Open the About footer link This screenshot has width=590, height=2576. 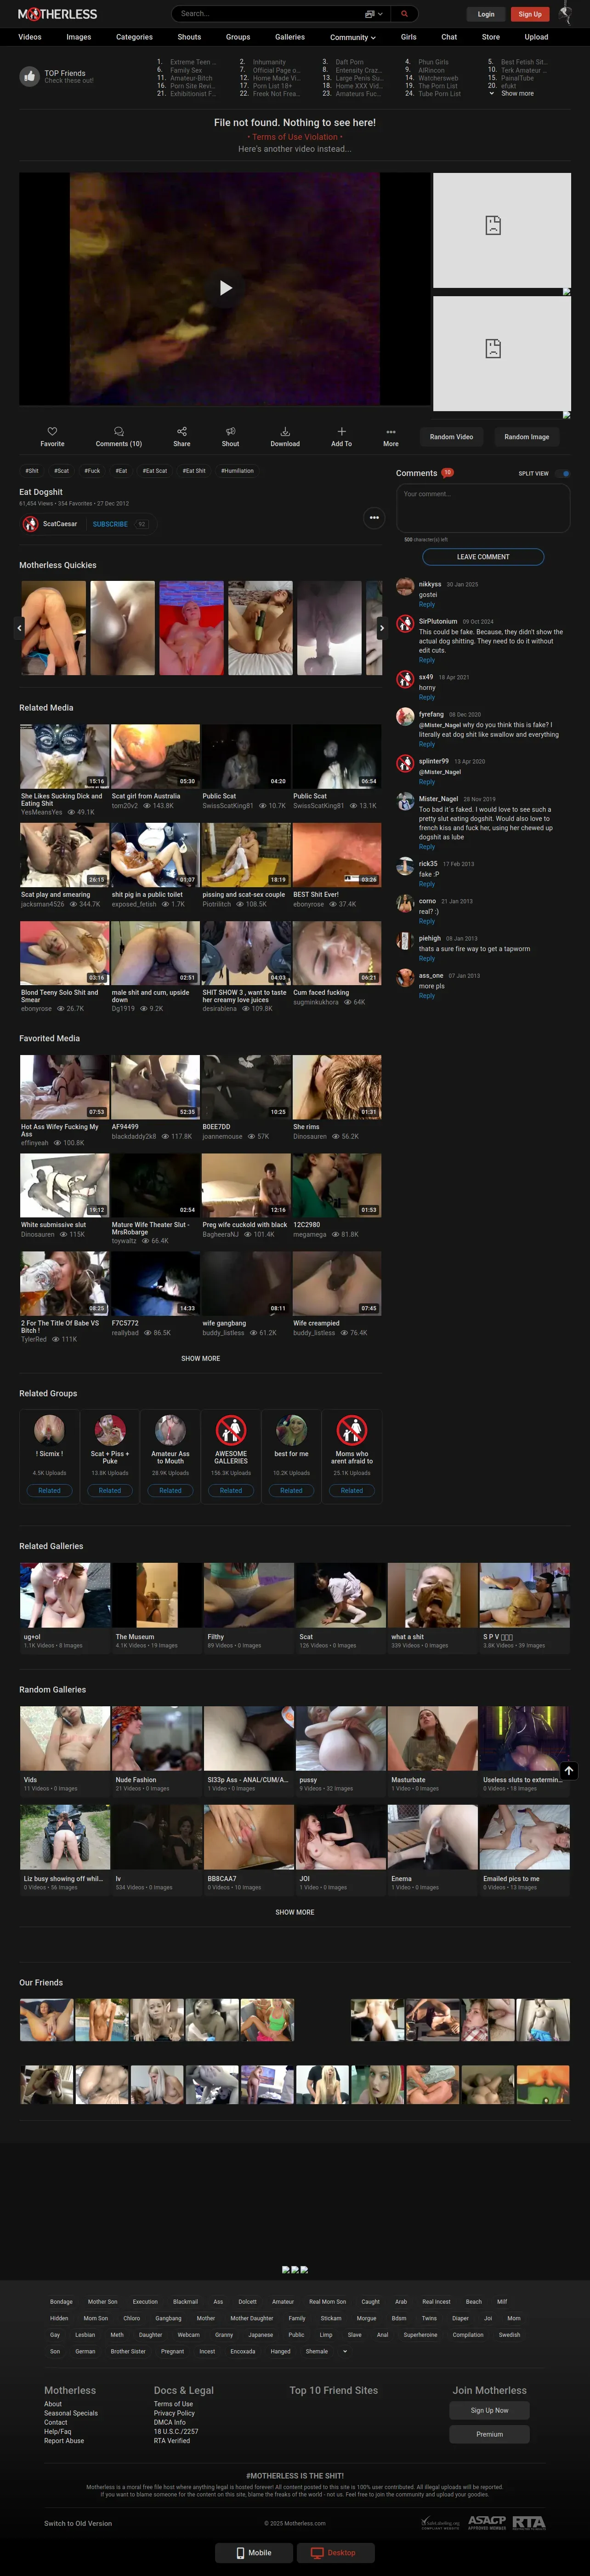pos(53,2404)
